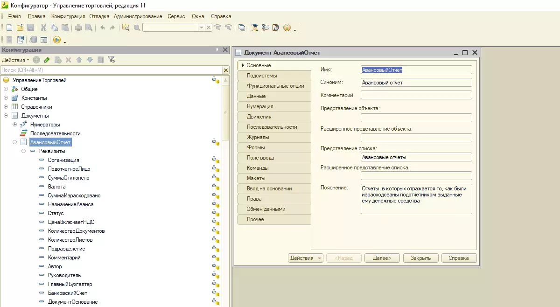Switch to the Формы tab

pos(256,147)
